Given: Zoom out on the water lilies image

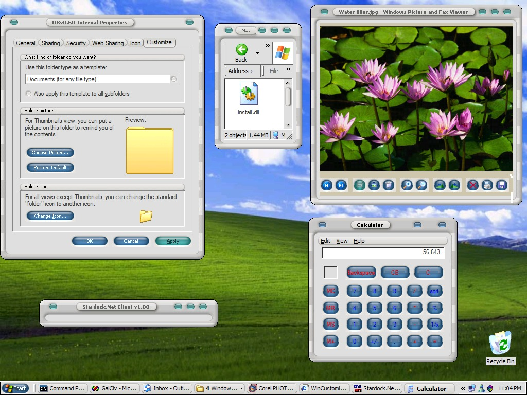Looking at the screenshot, I should coord(421,185).
